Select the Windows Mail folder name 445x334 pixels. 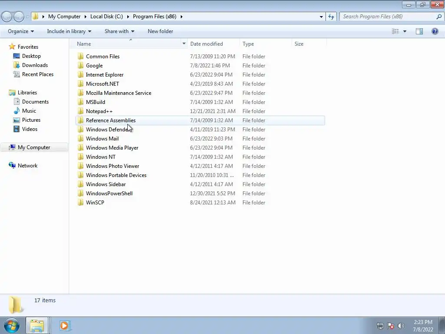[x=102, y=139]
